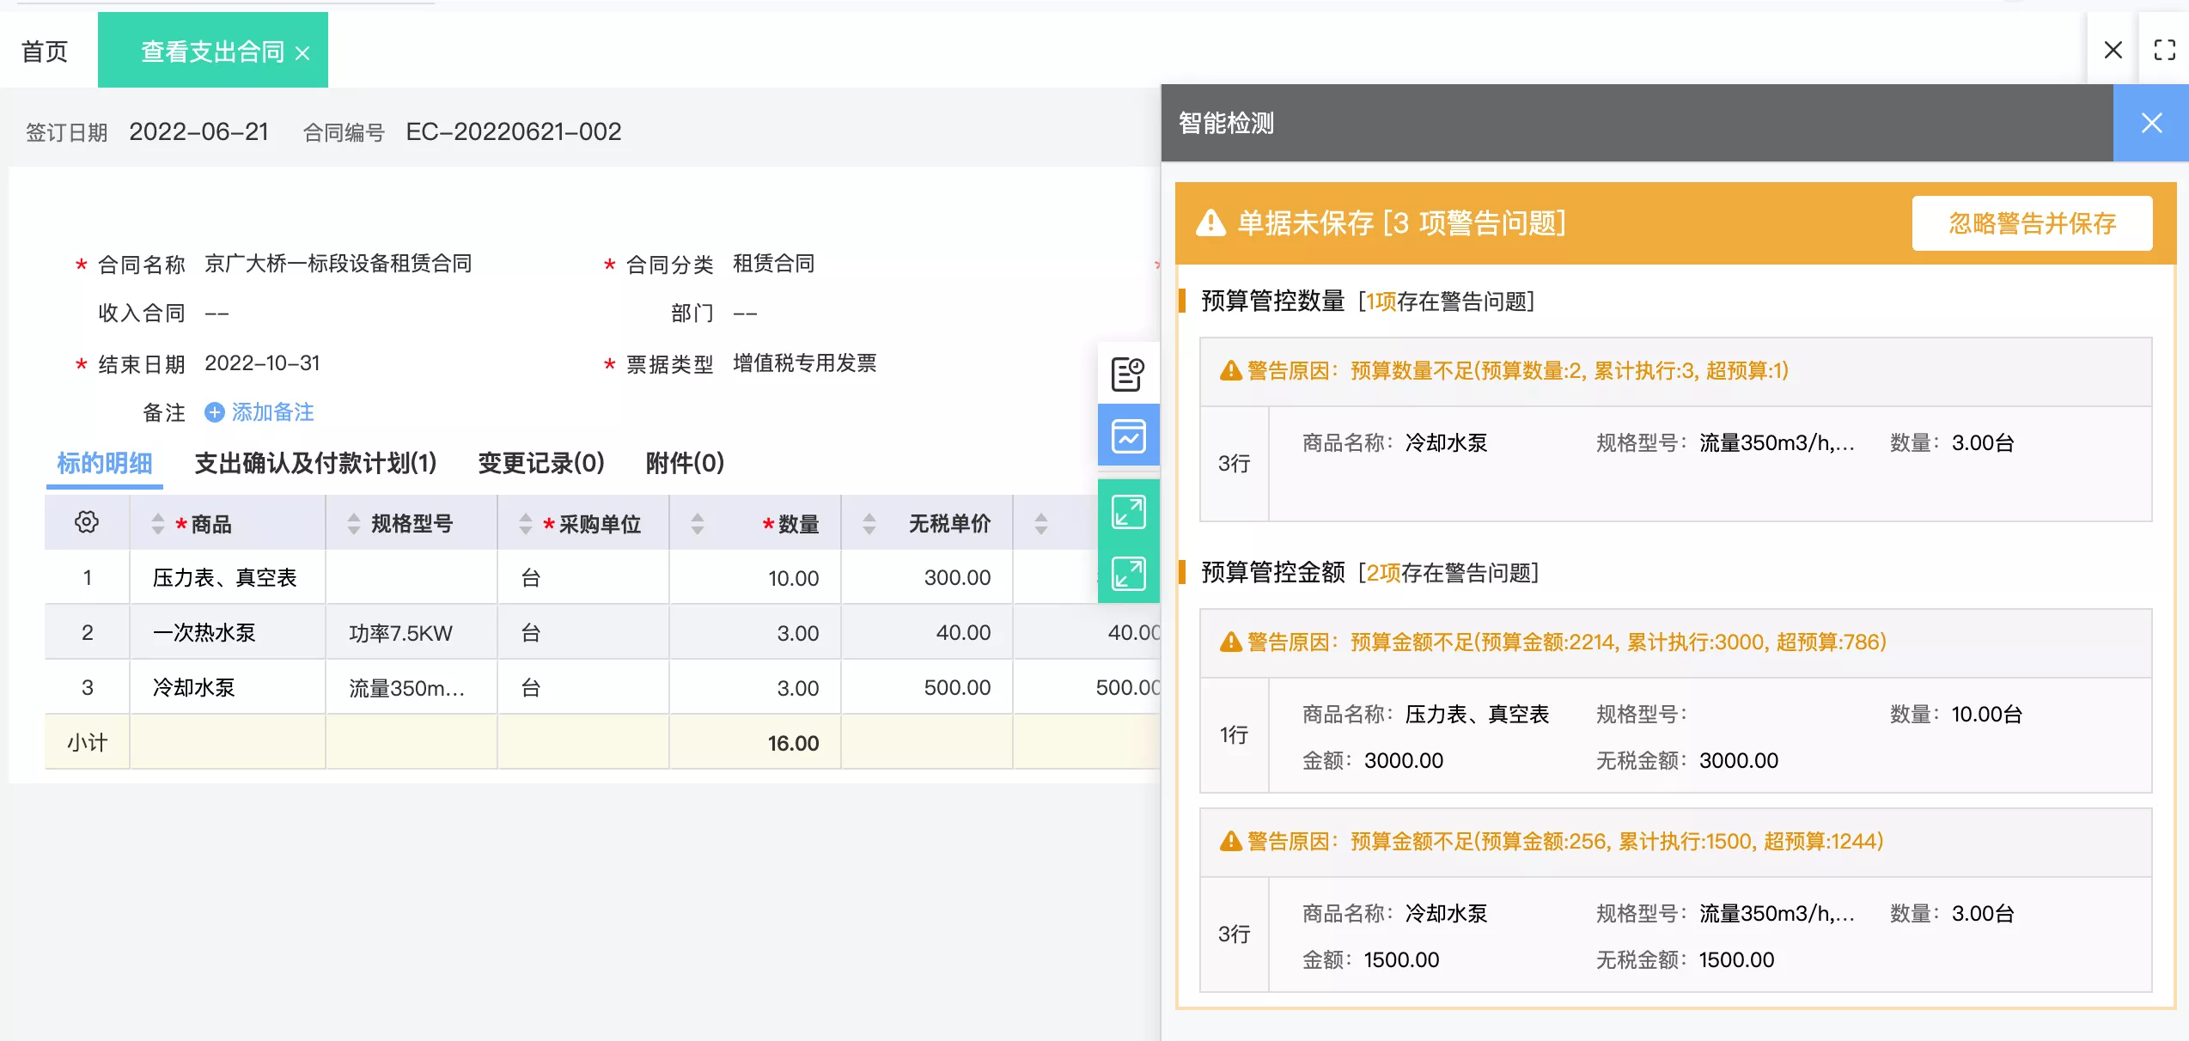Switch to 支出确认及付款计划(1) tab

pos(315,463)
